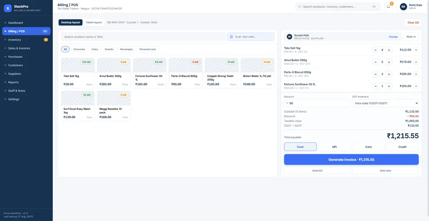
Task: Remove Amul Butter 500g from bill
Action: [416, 62]
